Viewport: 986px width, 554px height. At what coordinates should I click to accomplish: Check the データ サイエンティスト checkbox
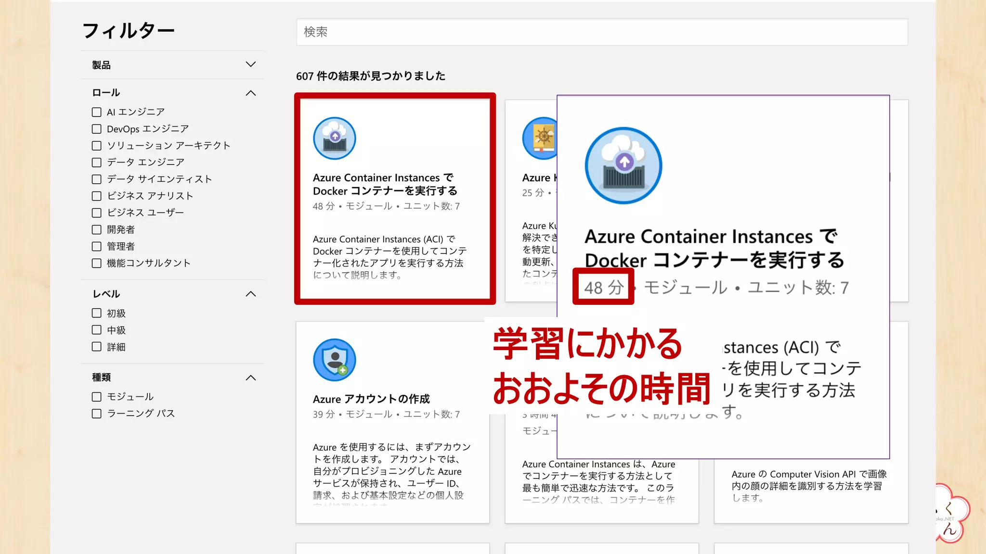coord(97,179)
